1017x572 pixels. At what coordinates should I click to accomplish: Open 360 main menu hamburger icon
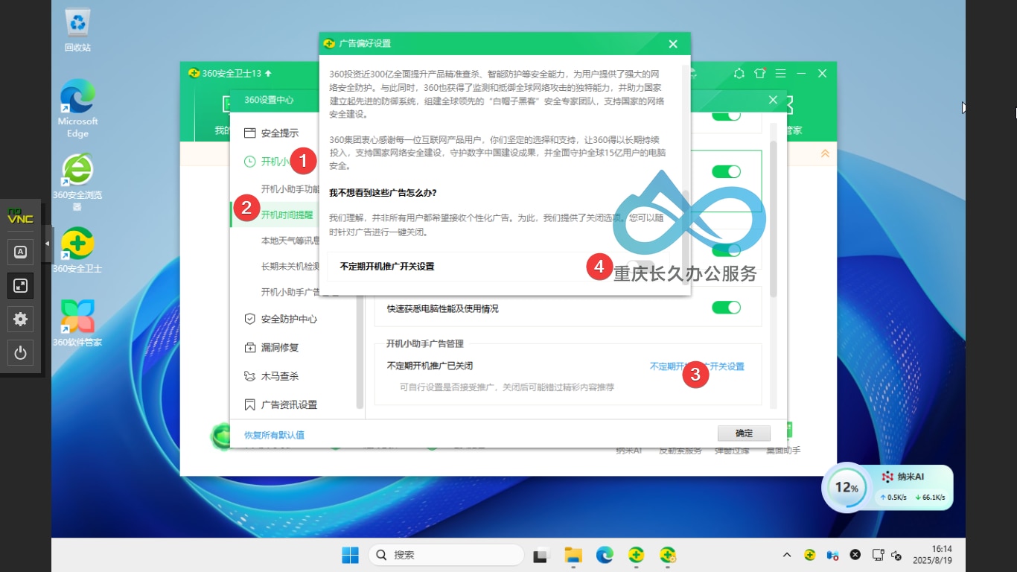click(x=780, y=74)
